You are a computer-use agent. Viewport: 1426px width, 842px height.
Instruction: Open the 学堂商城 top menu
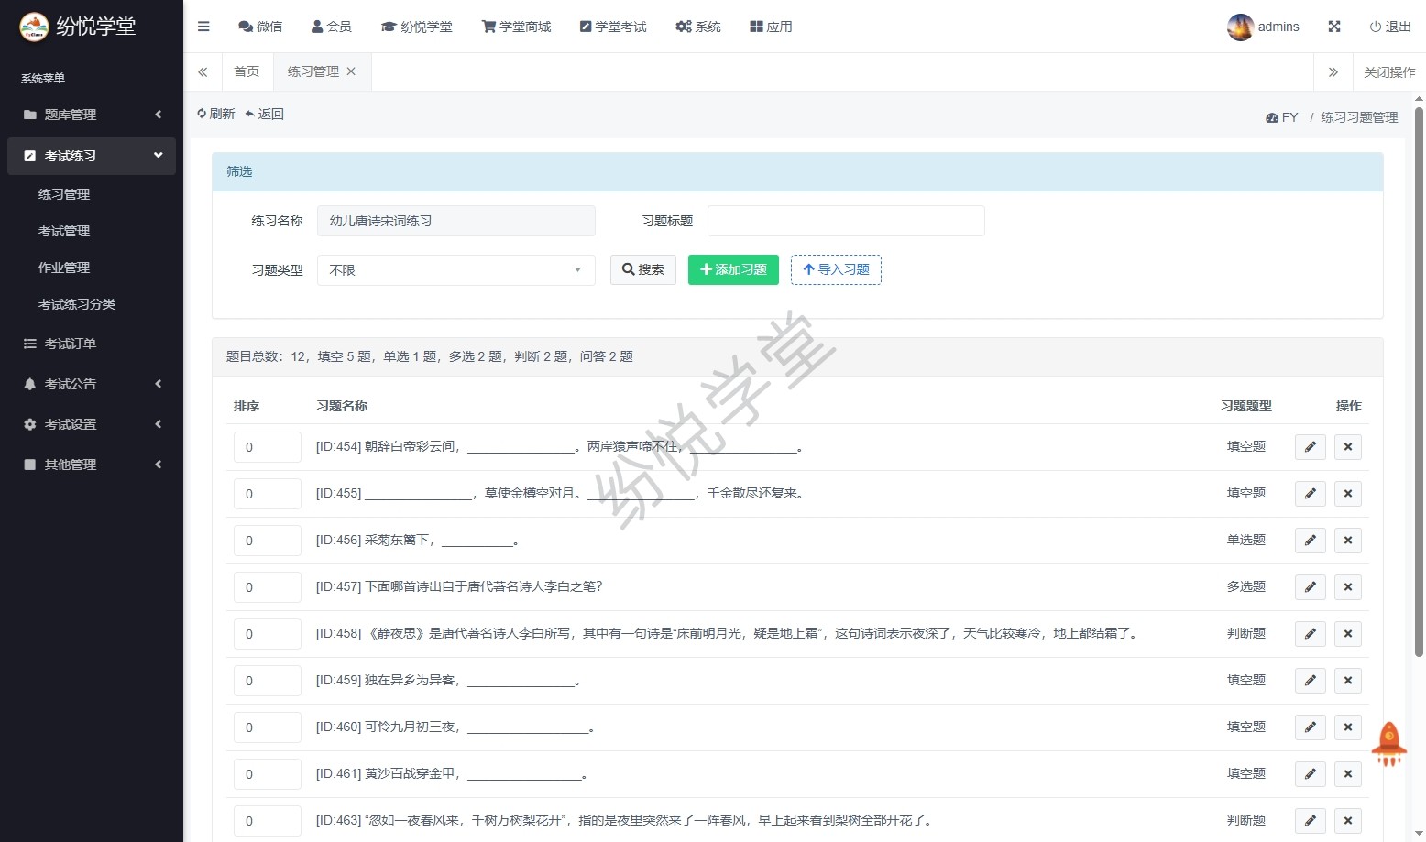(x=516, y=27)
